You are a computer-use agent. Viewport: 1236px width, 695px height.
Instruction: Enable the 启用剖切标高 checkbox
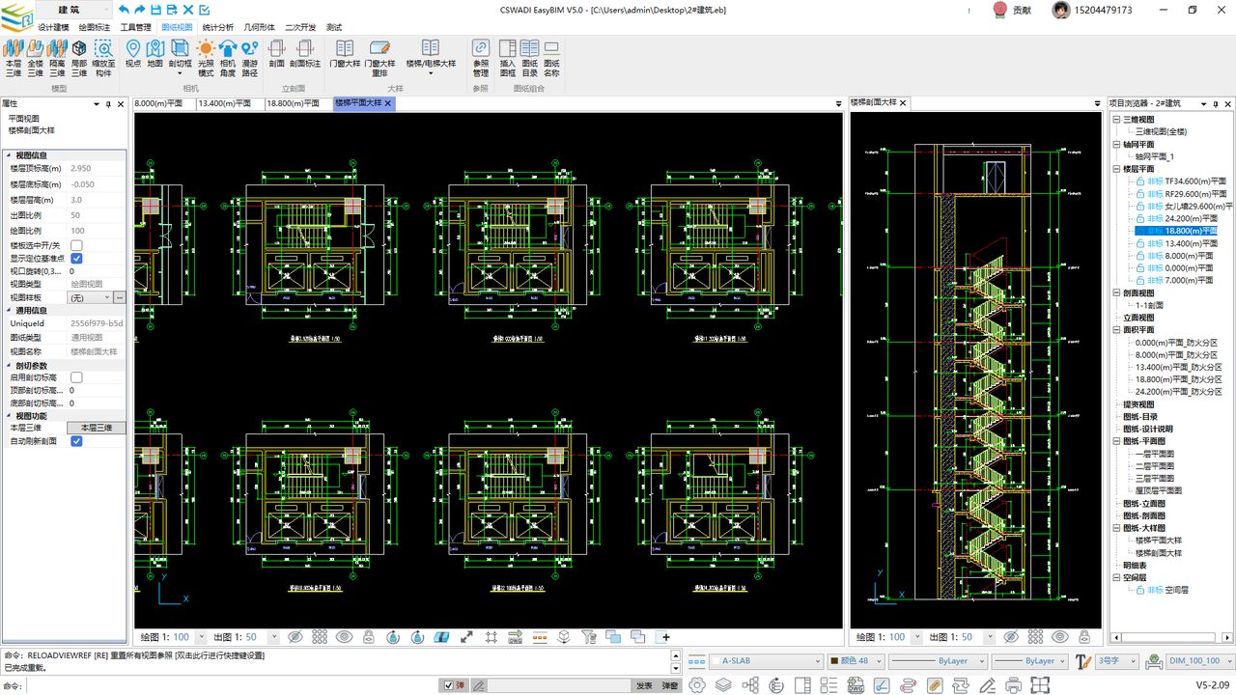pyautogui.click(x=76, y=377)
